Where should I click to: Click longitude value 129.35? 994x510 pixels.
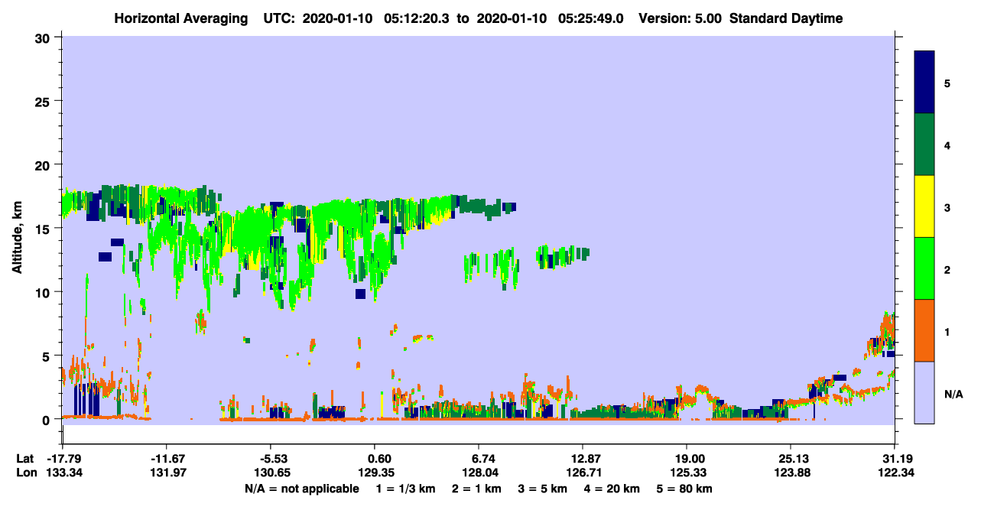[375, 473]
